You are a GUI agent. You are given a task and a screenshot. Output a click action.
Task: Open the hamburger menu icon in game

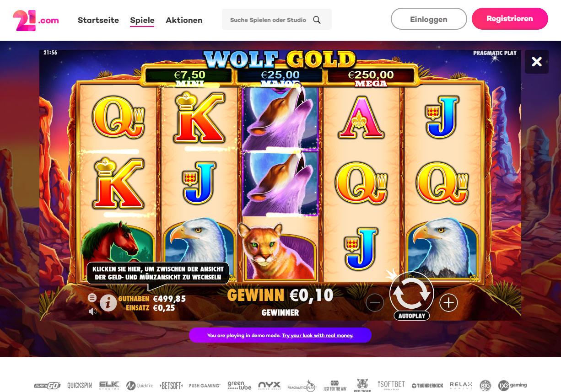pos(92,298)
